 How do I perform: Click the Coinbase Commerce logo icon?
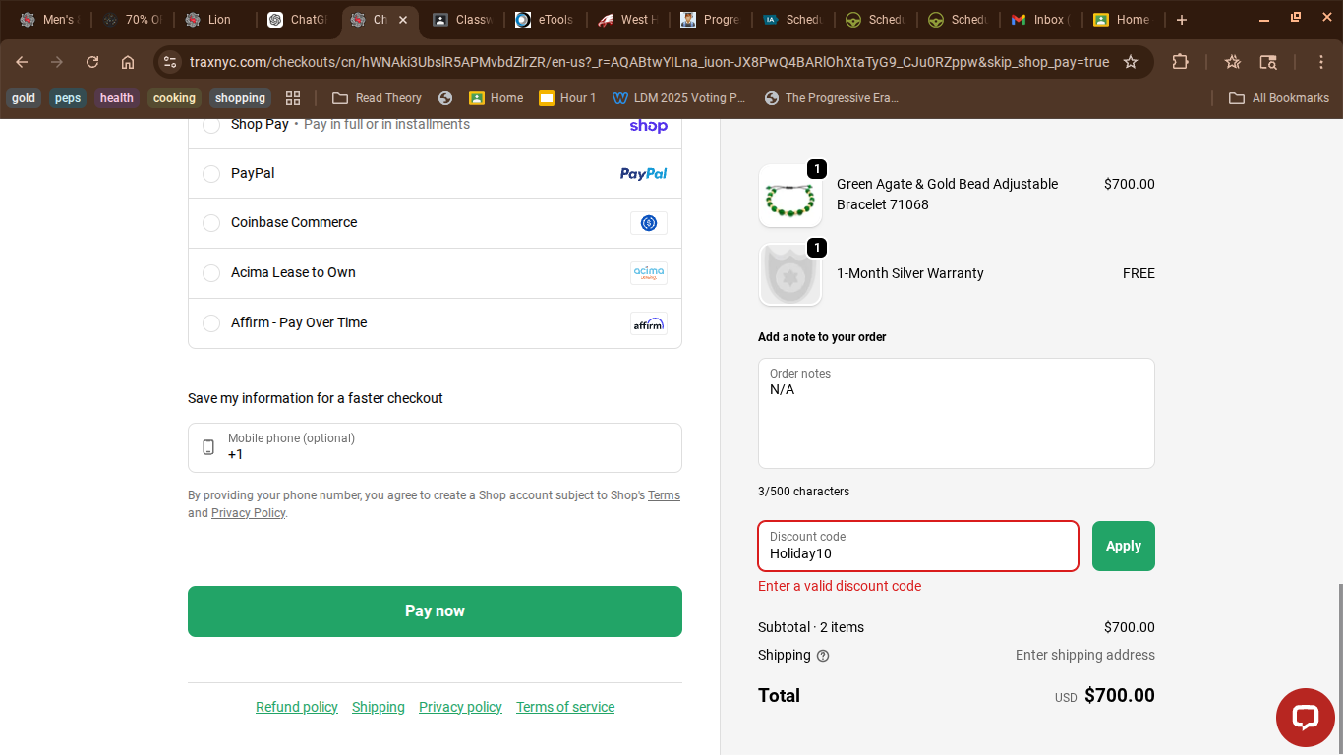(649, 223)
